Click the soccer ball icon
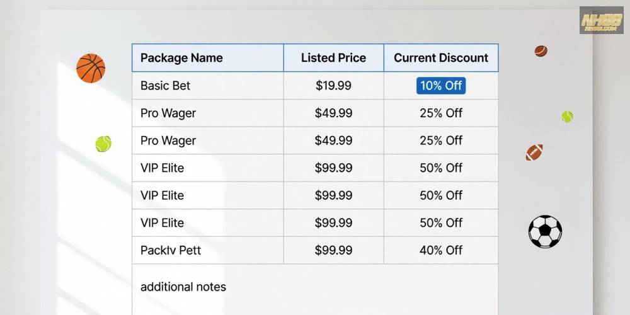 [x=545, y=231]
